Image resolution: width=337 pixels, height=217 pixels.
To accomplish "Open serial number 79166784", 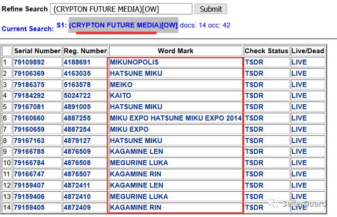I will click(29, 163).
